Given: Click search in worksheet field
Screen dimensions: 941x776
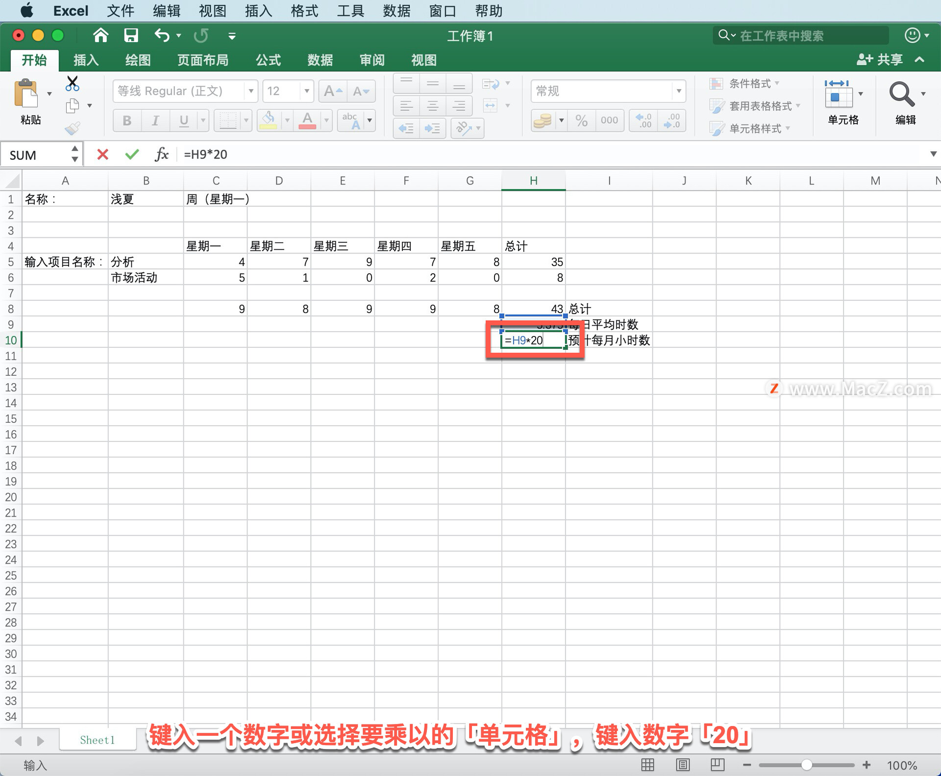Looking at the screenshot, I should [801, 35].
